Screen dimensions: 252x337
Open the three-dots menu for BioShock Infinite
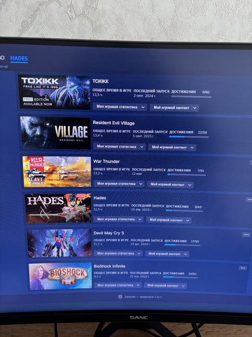[x=243, y=268]
